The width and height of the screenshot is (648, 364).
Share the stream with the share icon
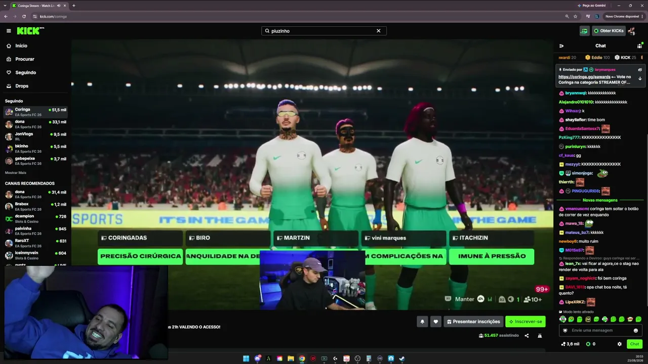coord(526,336)
